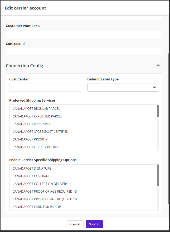The height and width of the screenshot is (232, 170).
Task: Submit the carrier account form
Action: 94,224
